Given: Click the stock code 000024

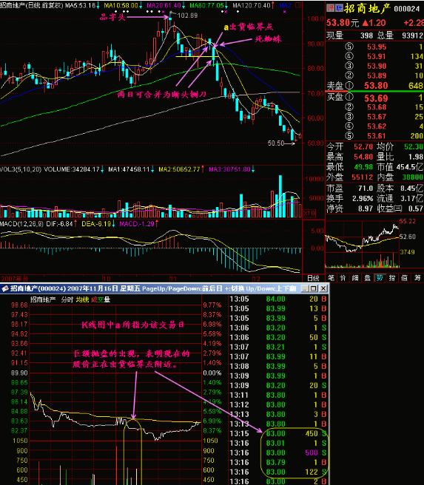Looking at the screenshot, I should [x=407, y=9].
